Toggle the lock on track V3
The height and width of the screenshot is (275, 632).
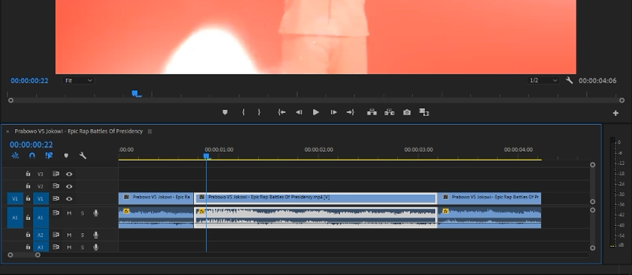[x=28, y=174]
